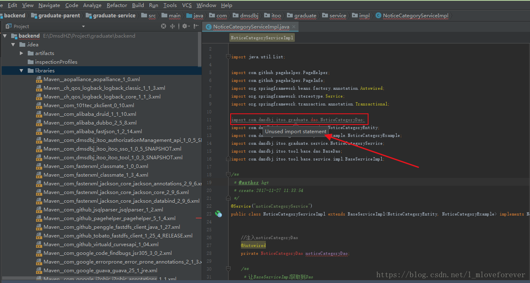Open the Tools menu
Screen dimensions: 530x283
point(170,5)
